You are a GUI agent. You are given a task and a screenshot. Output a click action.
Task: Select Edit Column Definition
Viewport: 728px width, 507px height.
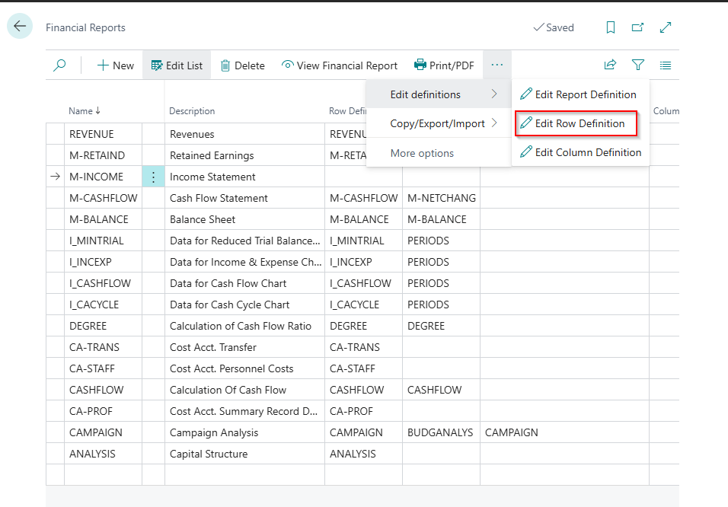[x=580, y=152]
